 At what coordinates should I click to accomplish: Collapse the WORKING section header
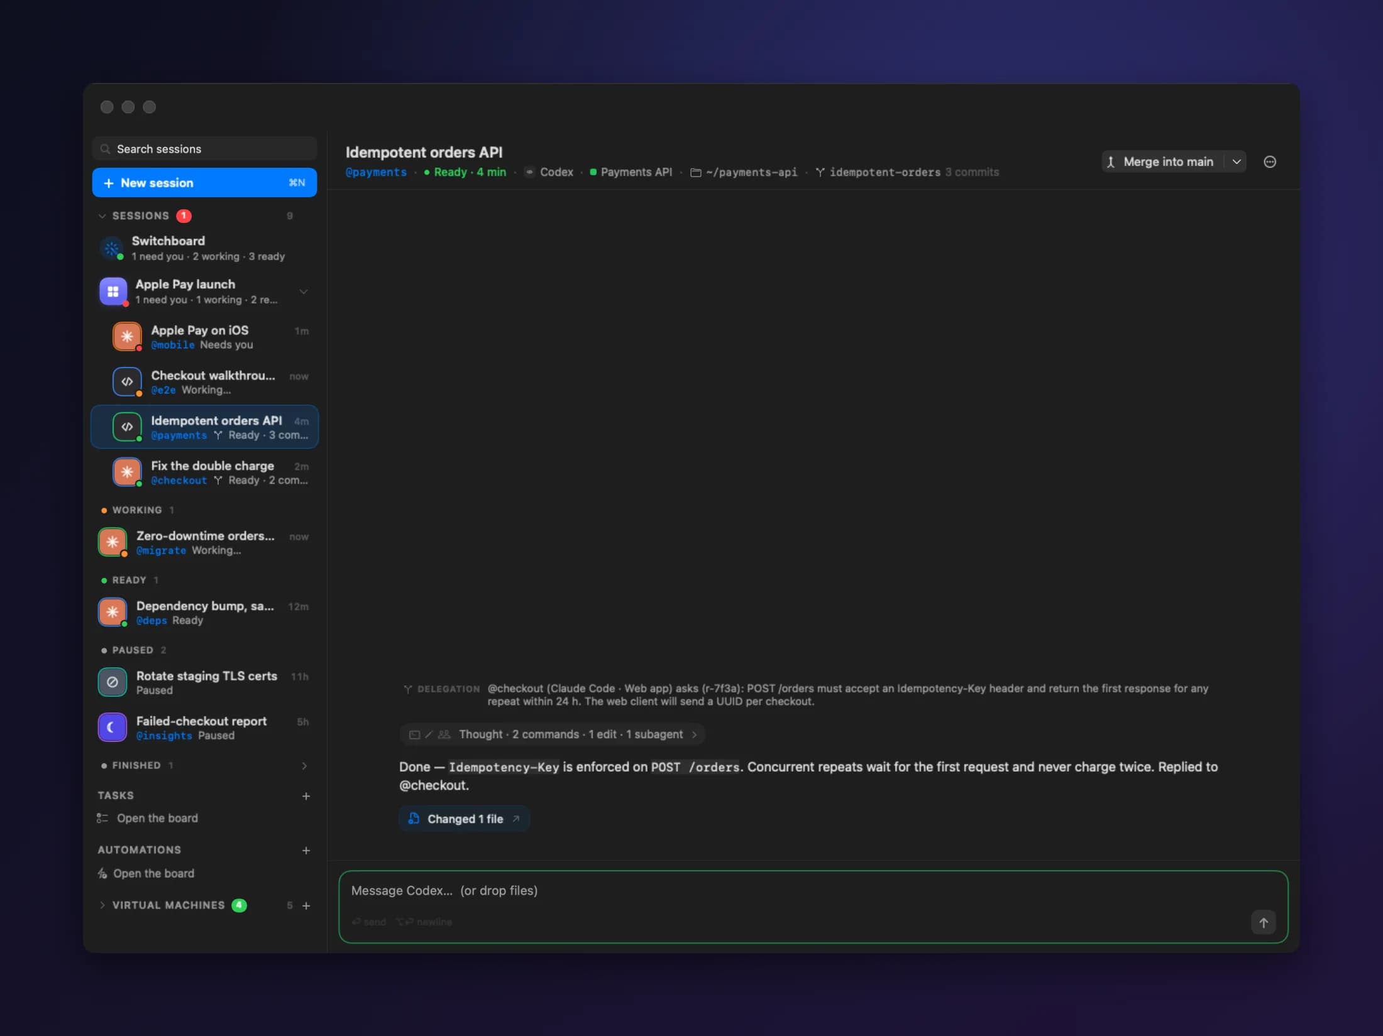[x=138, y=510]
